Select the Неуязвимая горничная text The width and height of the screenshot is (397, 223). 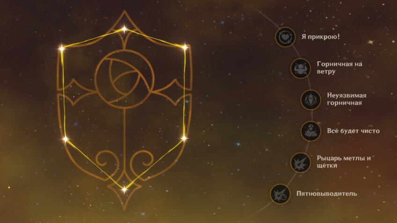coord(346,99)
